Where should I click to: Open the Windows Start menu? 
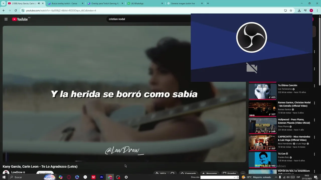[x=4, y=177]
